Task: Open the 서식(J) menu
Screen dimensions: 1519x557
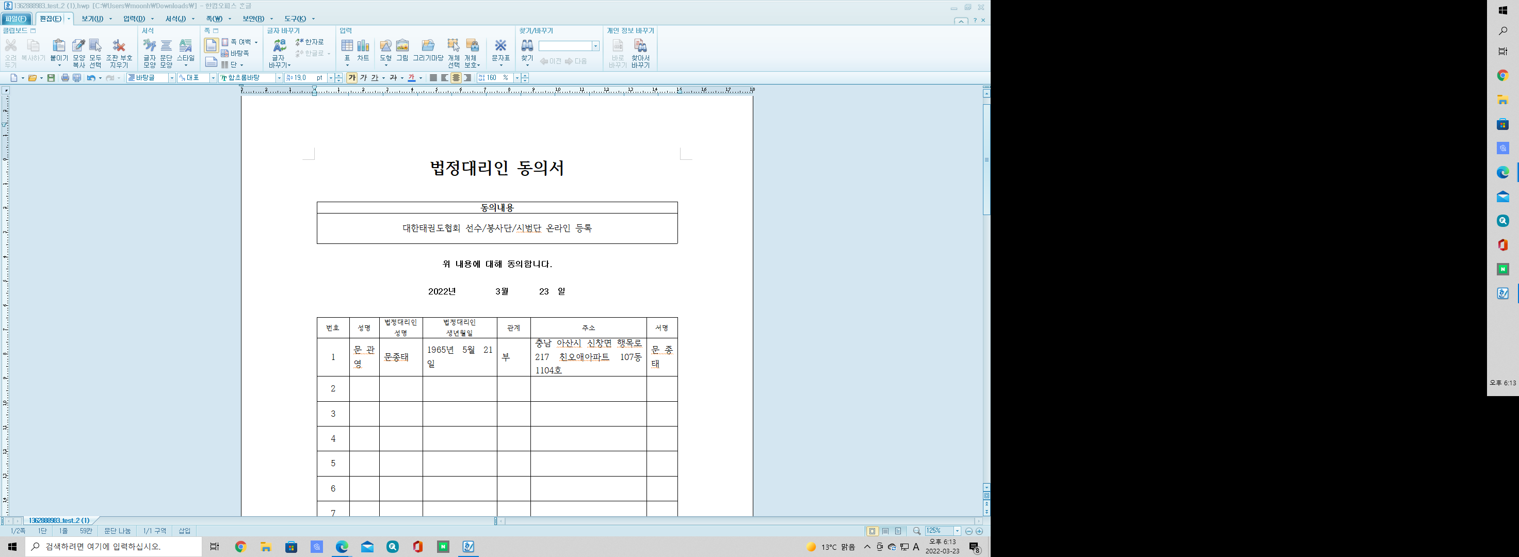Action: [175, 19]
